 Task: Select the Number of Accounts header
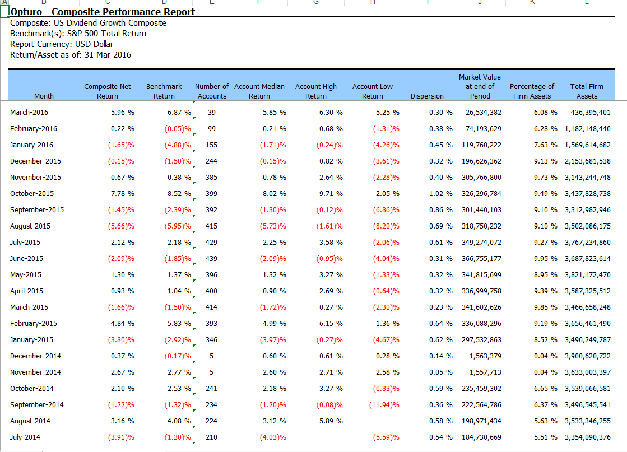click(212, 91)
